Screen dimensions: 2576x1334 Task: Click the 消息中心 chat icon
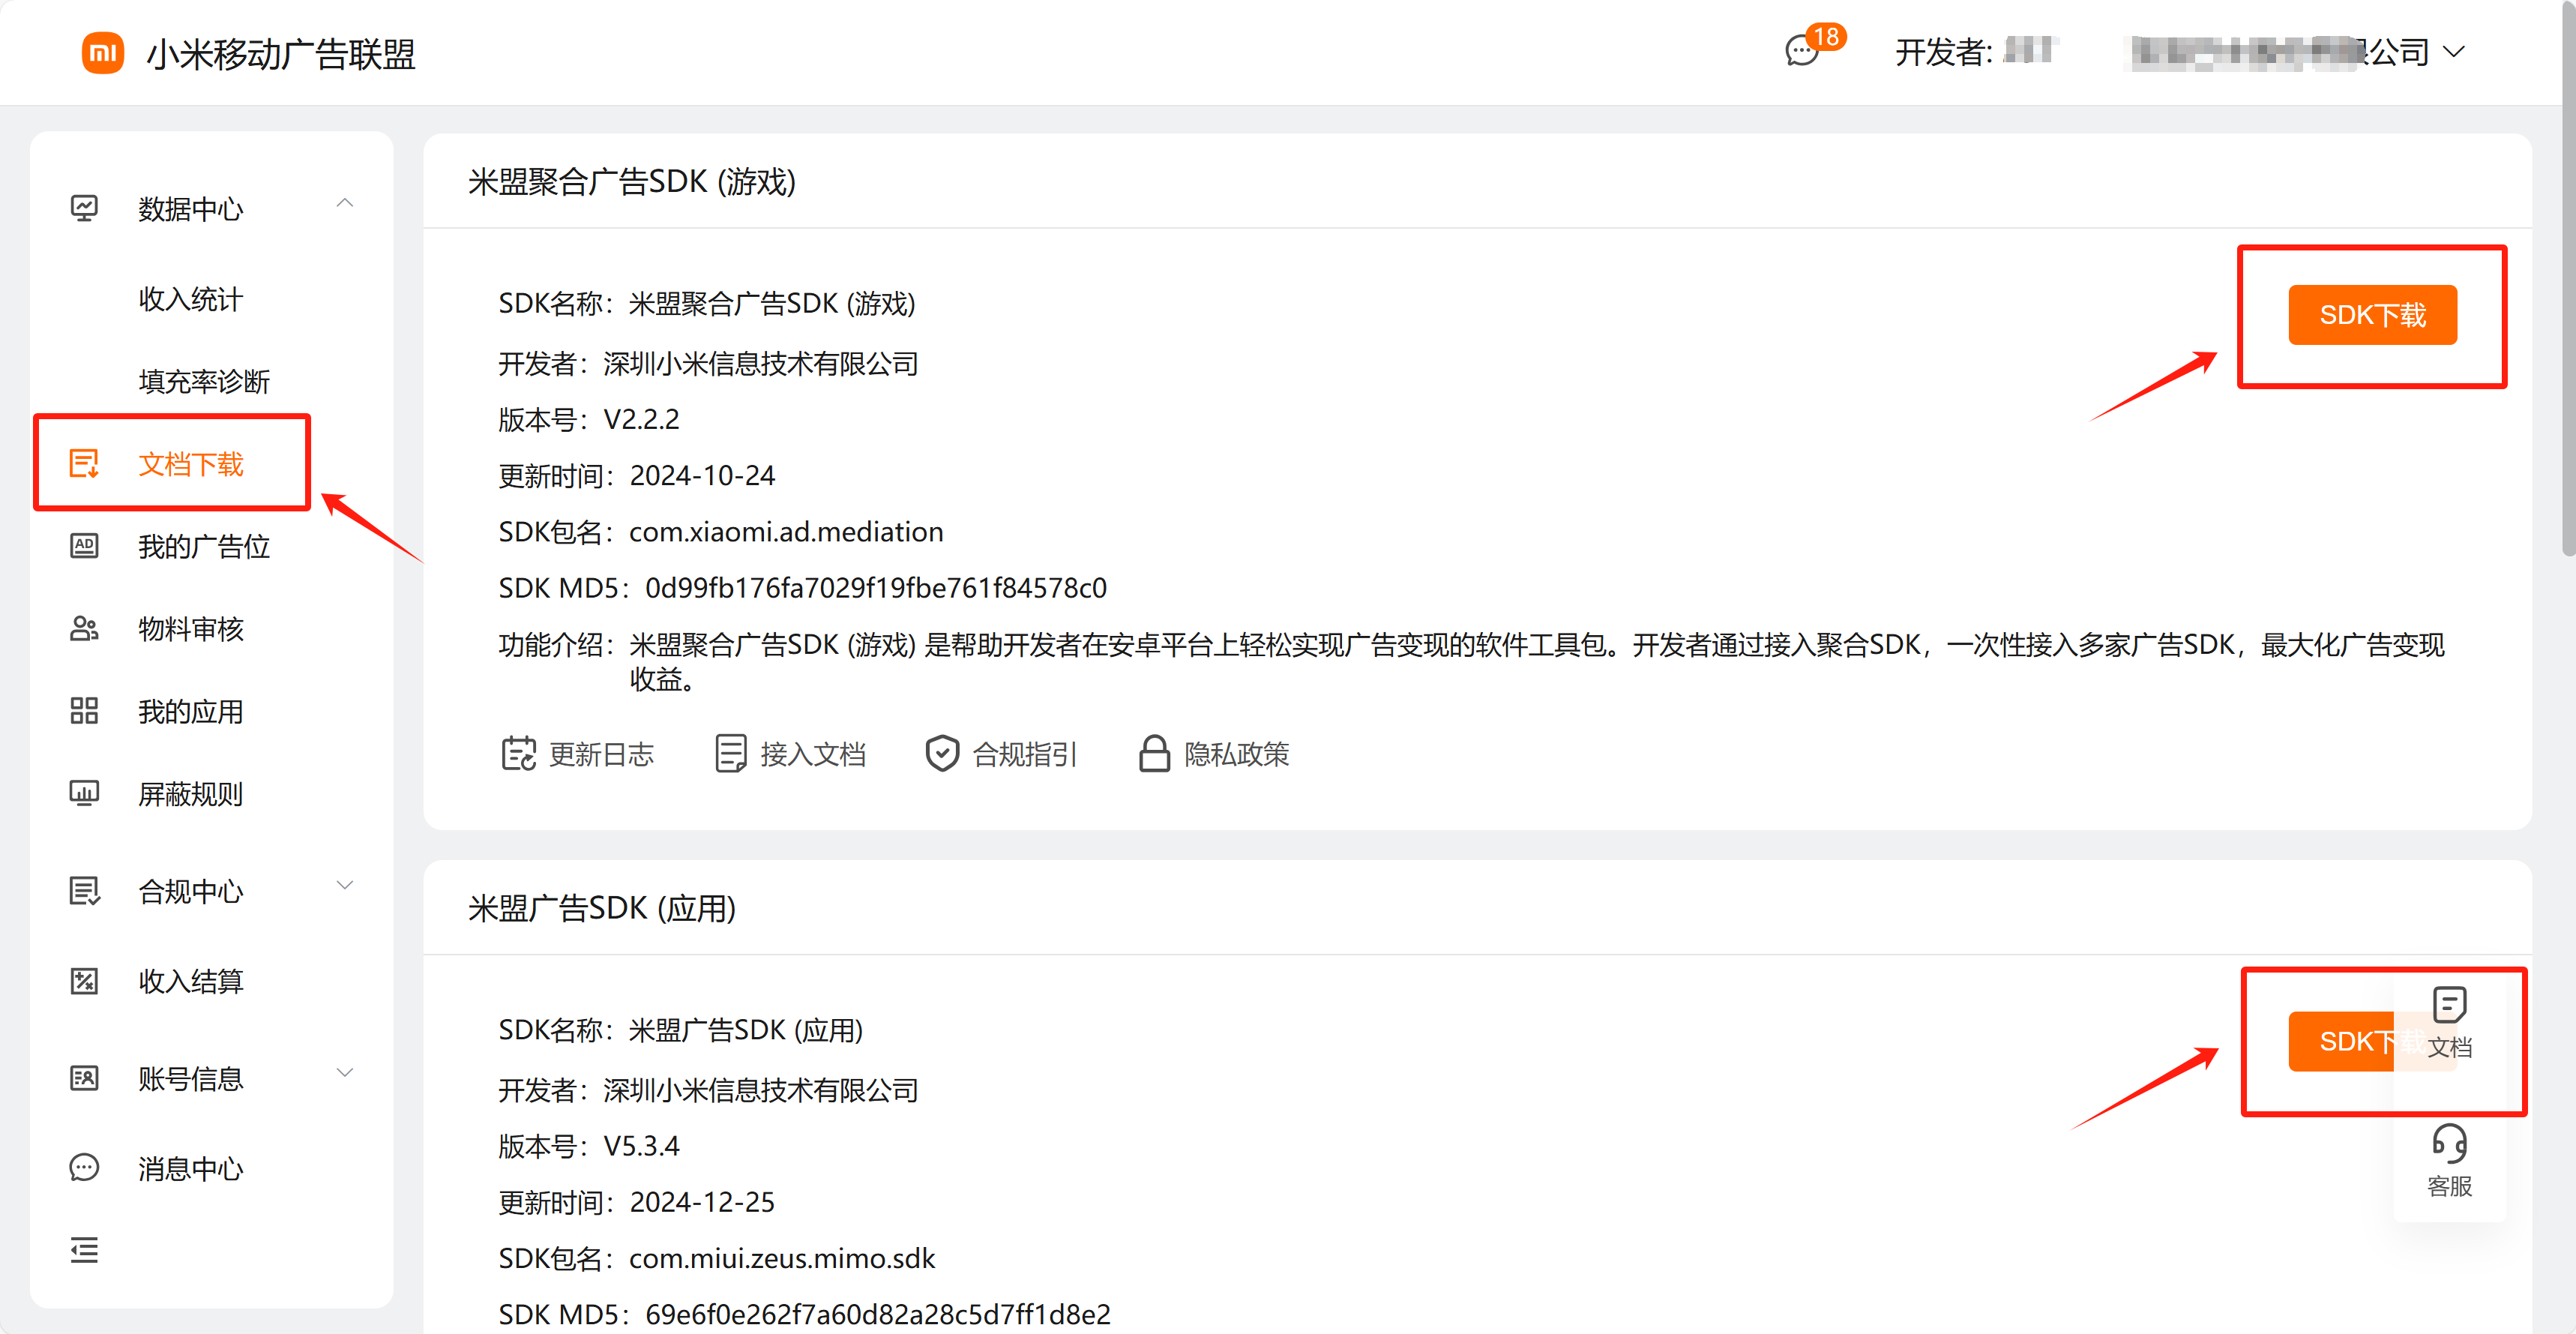pyautogui.click(x=84, y=1168)
